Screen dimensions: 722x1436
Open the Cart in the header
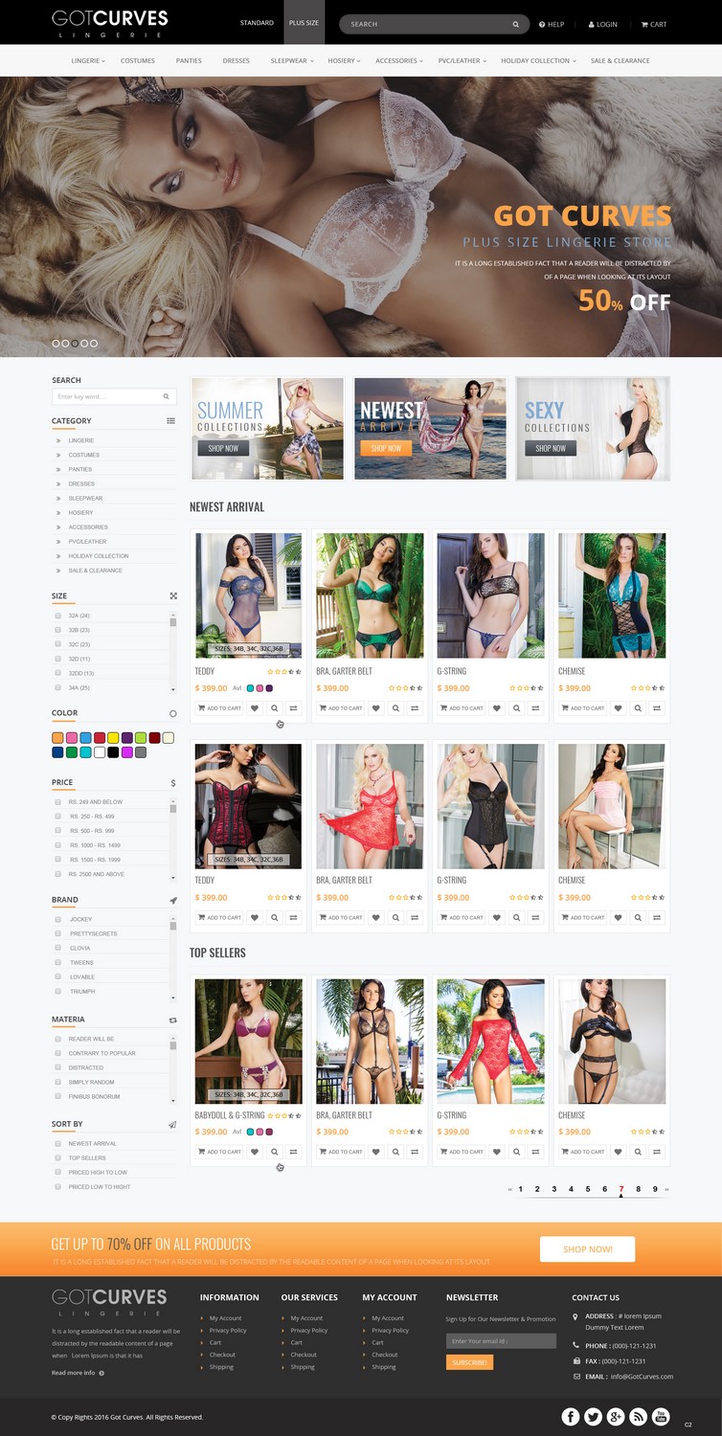tap(654, 24)
